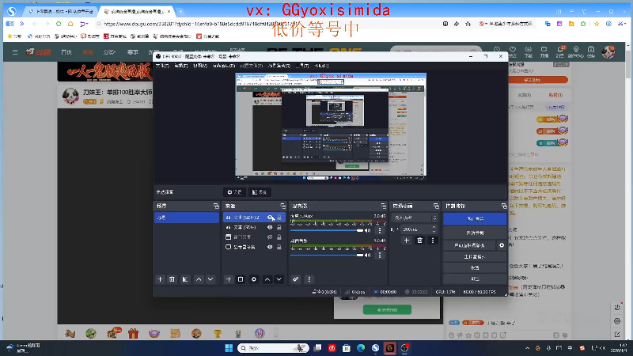Screen dimensions: 633x356
Task: Open the Douyu user avatar in the page header
Action: [608, 51]
